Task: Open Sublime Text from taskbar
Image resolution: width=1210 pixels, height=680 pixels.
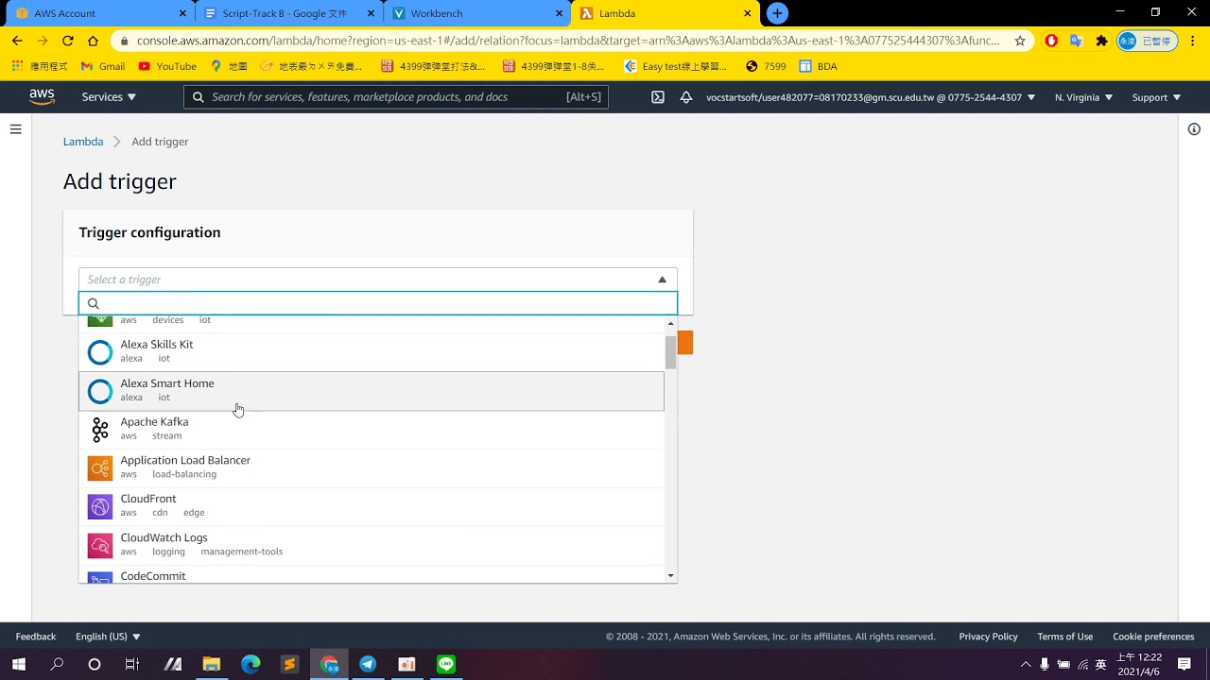Action: (x=289, y=664)
